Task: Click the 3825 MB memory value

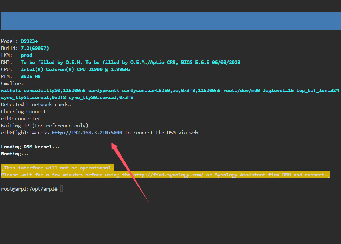Action: 31,76
